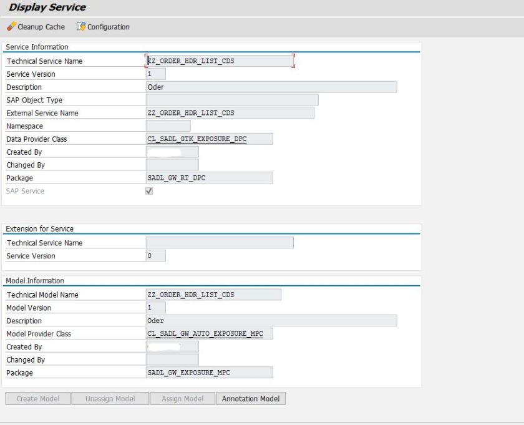524x425 pixels.
Task: Click the Unassign Model button
Action: pyautogui.click(x=111, y=399)
